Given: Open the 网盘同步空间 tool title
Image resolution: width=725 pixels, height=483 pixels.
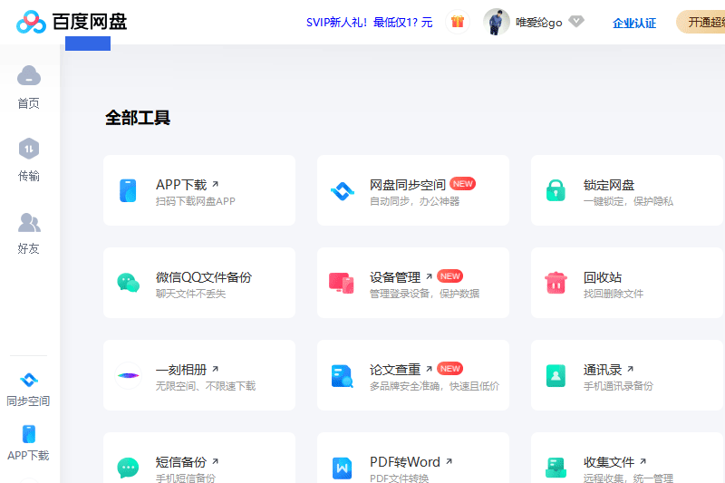Looking at the screenshot, I should [407, 185].
